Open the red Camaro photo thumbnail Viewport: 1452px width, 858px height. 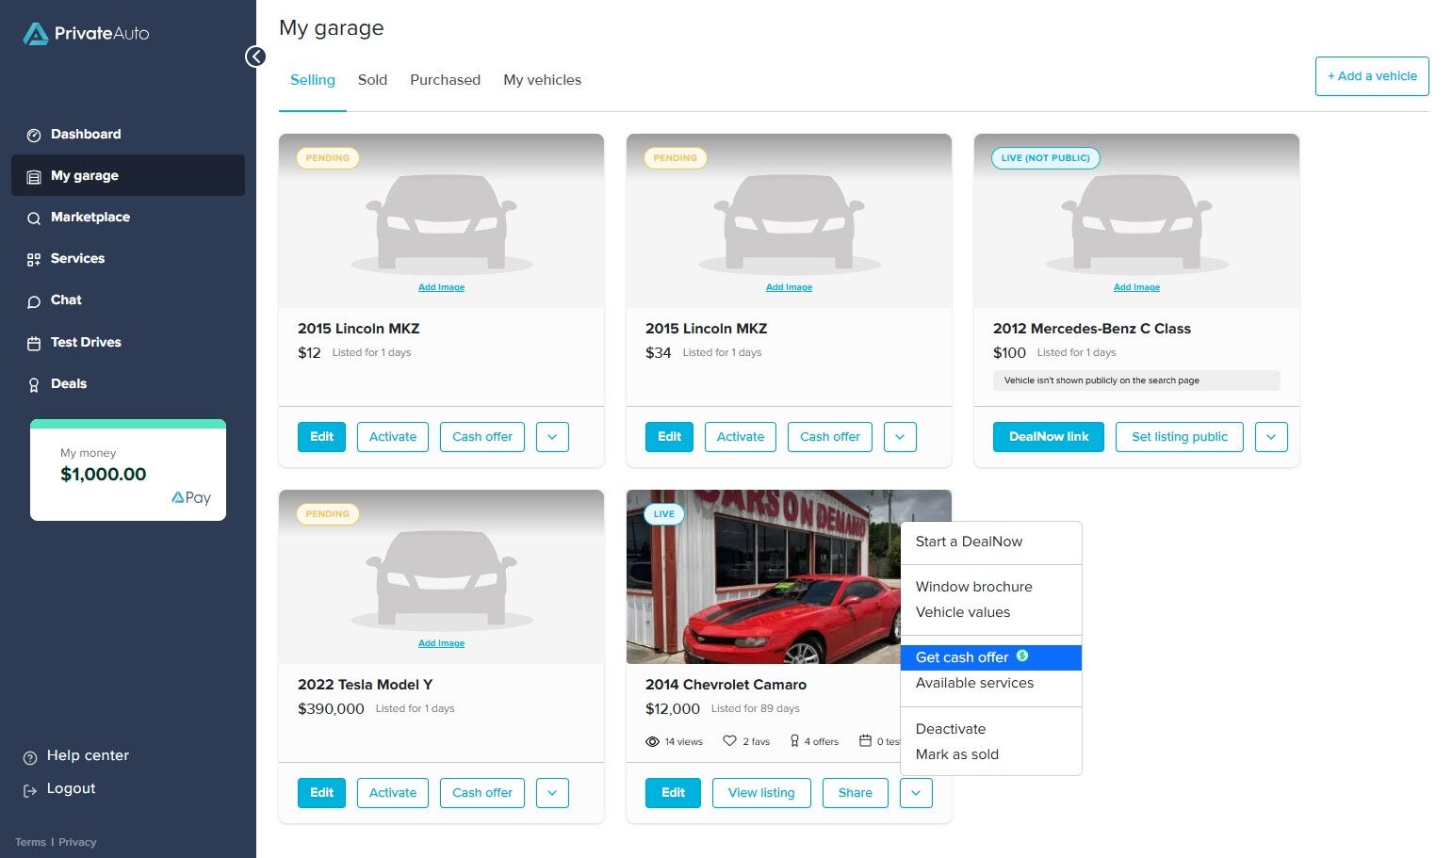763,576
